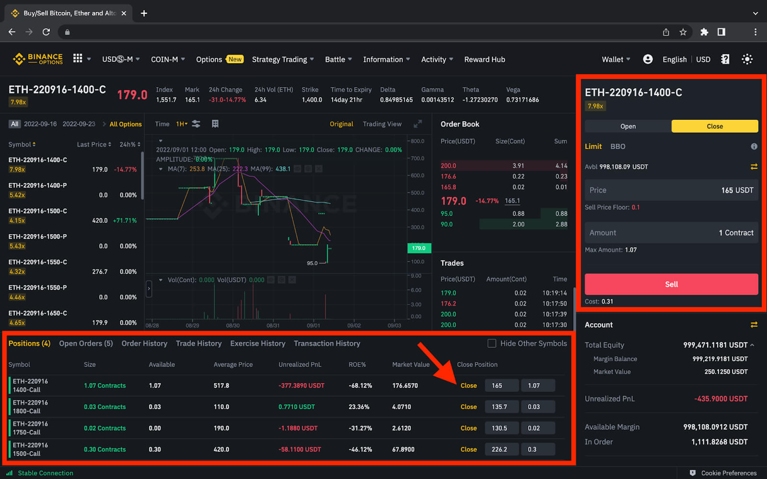The height and width of the screenshot is (479, 767).
Task: Click the expand chart fullscreen icon
Action: 418,124
